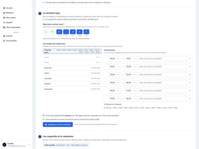Click Appliquer à toute la période button
This screenshot has width=199, height=149.
point(58,124)
